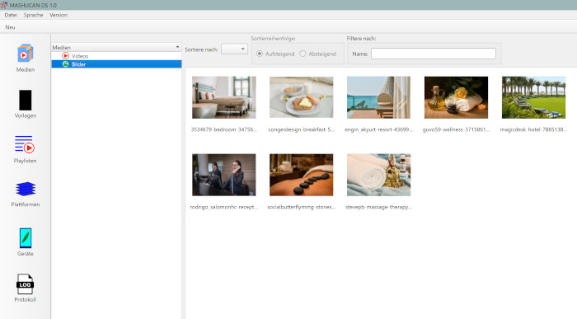
Task: Open the Sortiere nach dropdown
Action: click(234, 49)
